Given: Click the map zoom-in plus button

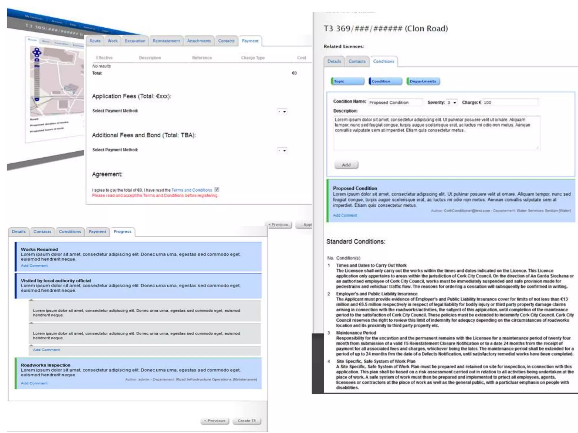Looking at the screenshot, I should 37,60.
